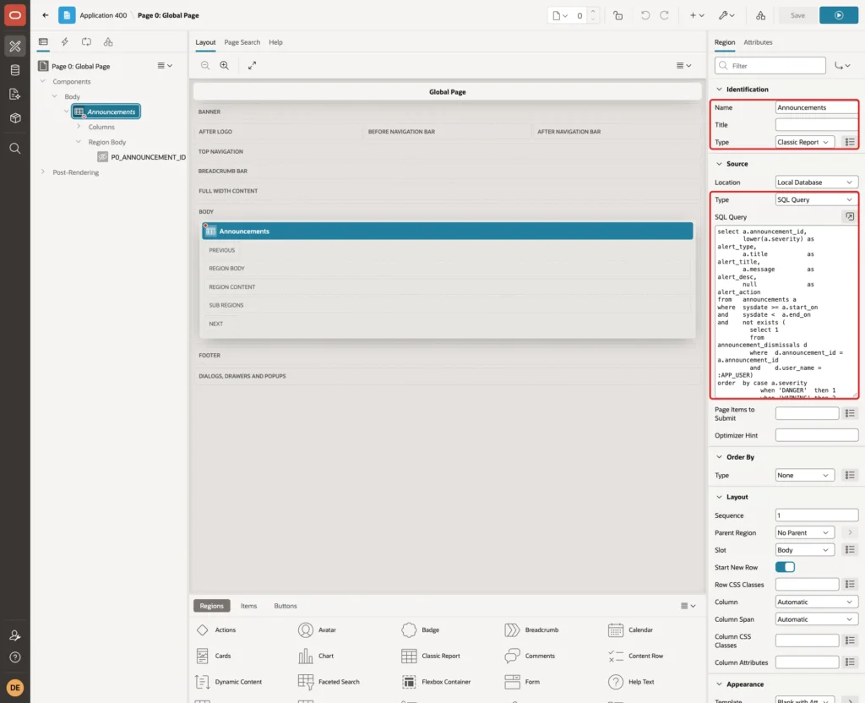This screenshot has width=865, height=703.
Task: Run the page with play button
Action: click(839, 15)
